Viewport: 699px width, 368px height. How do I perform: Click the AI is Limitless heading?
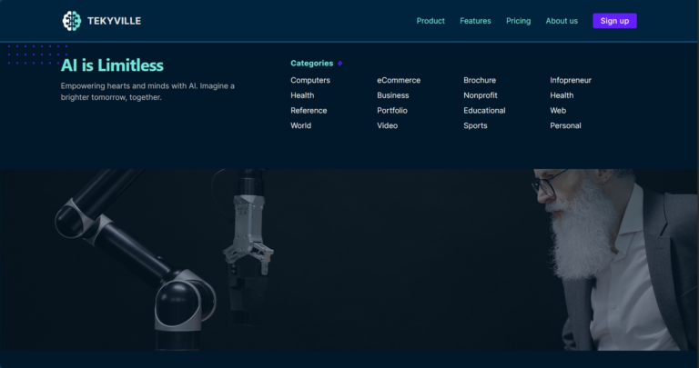[x=112, y=65]
